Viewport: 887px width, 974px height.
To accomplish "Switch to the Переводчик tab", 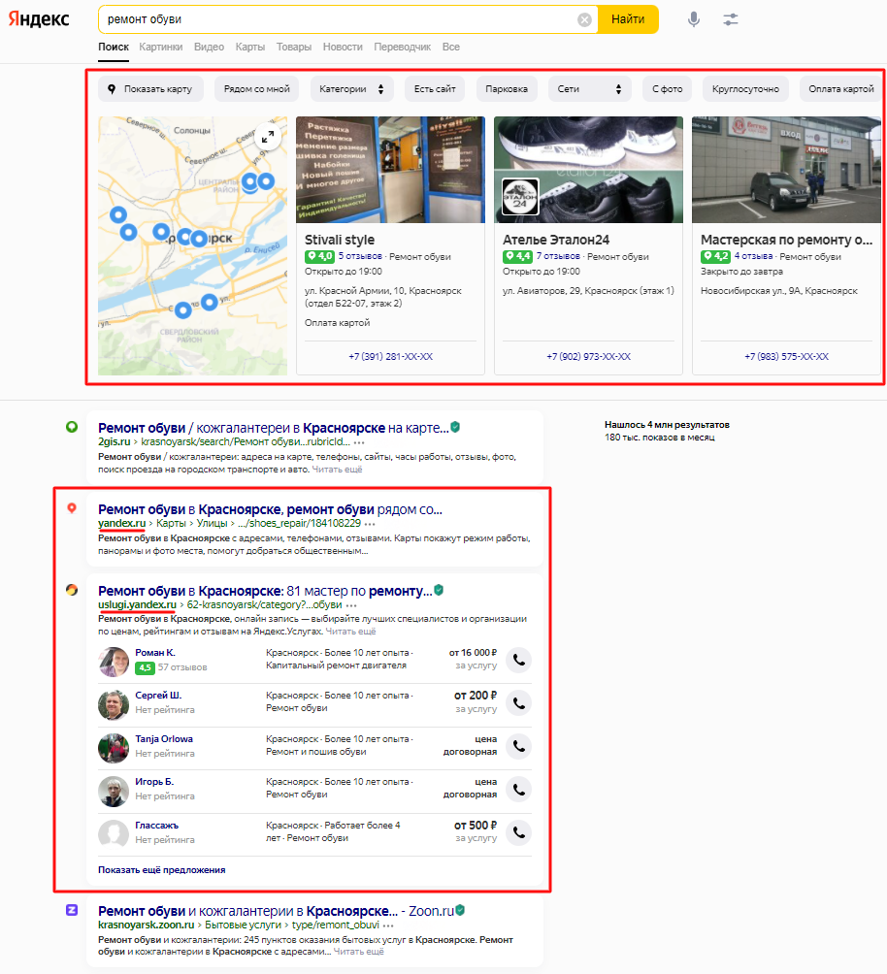I will point(402,48).
